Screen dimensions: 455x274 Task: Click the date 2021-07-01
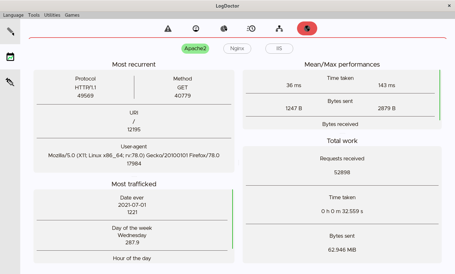132,205
